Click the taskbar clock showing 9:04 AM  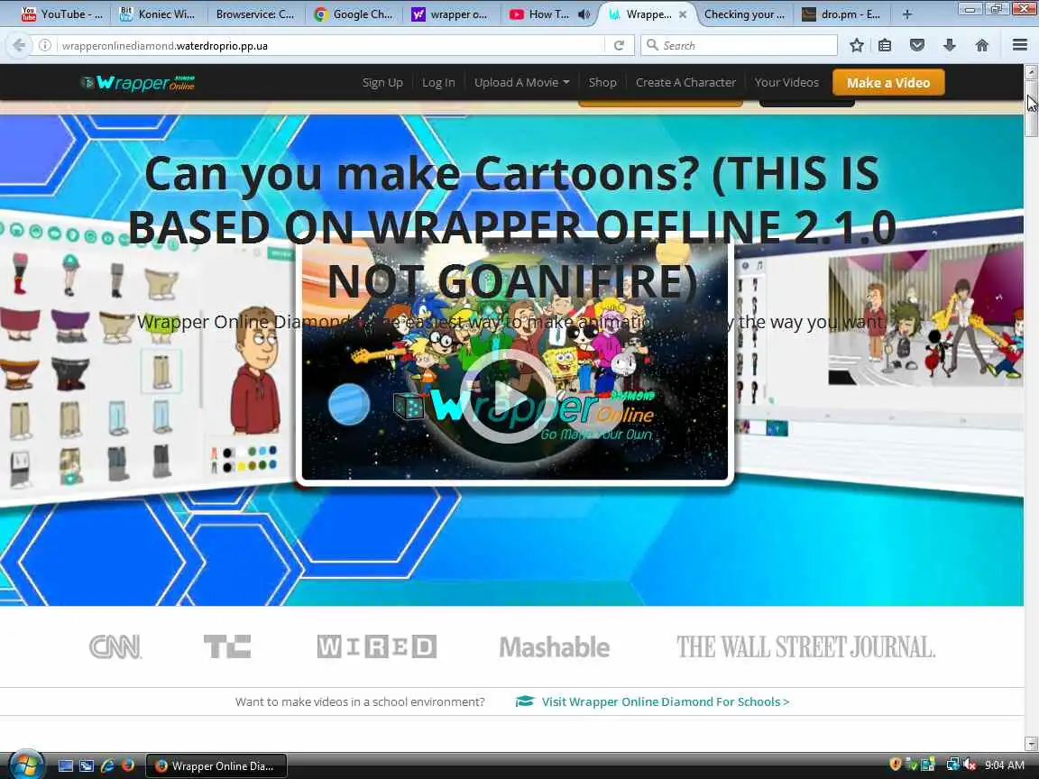[1005, 765]
